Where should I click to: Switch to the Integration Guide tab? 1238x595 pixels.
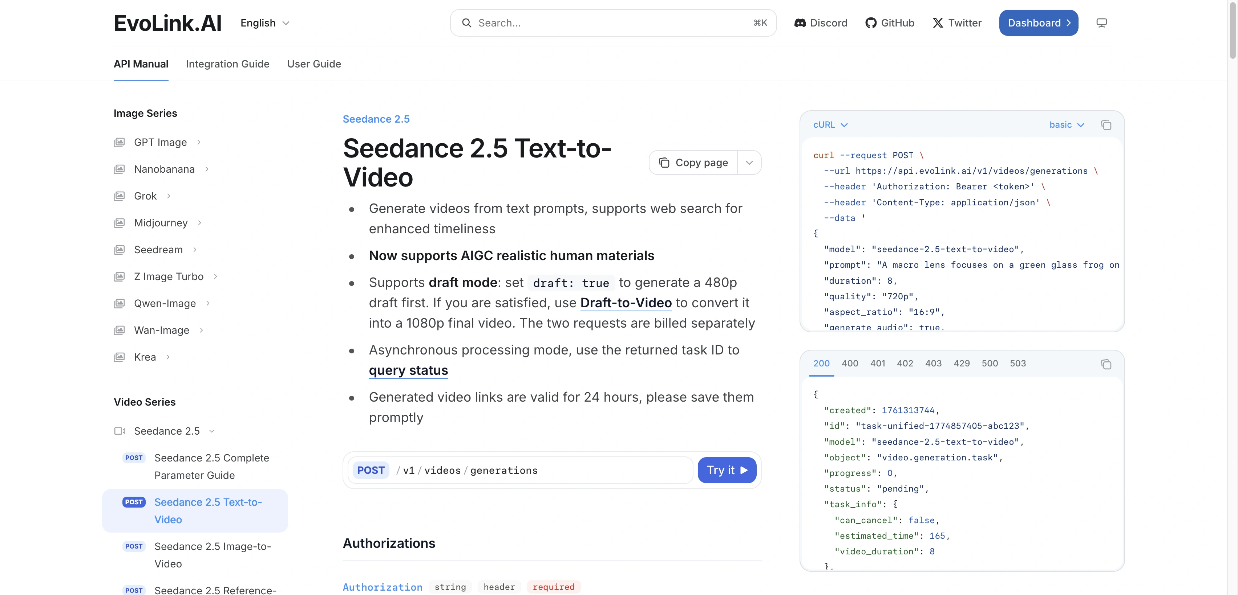(227, 64)
